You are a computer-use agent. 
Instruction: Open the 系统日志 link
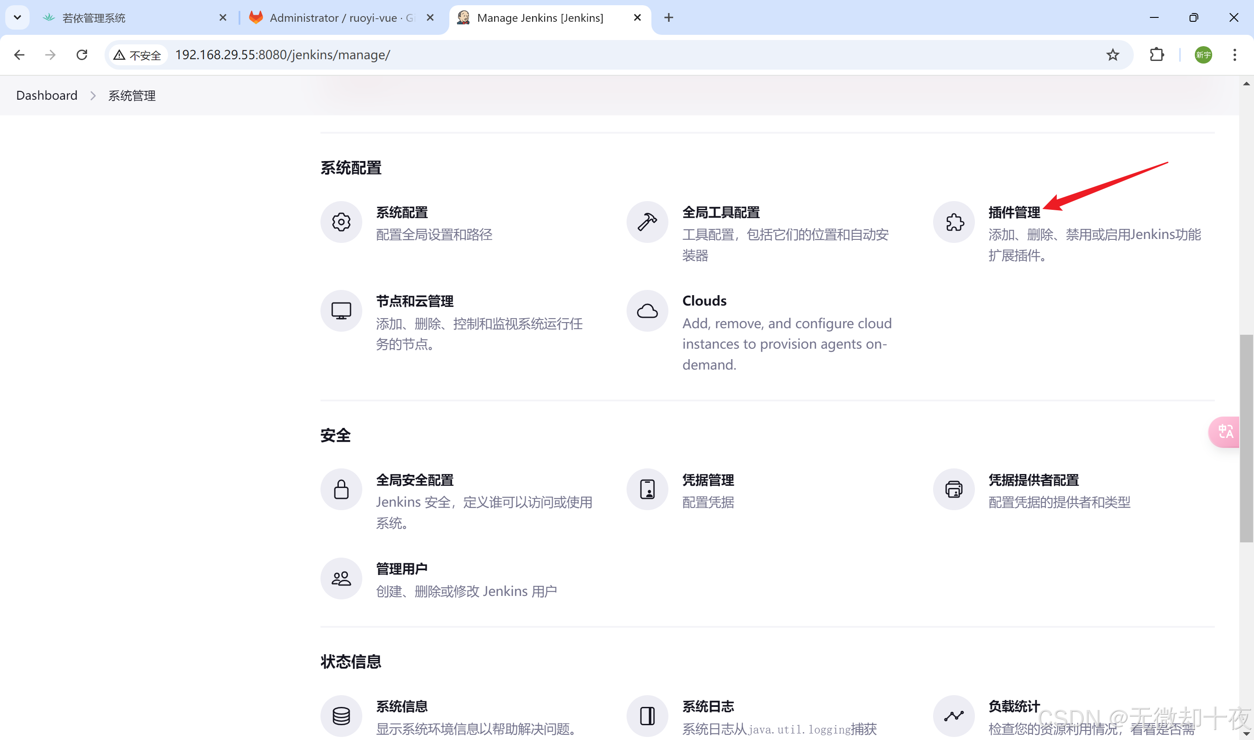[708, 706]
